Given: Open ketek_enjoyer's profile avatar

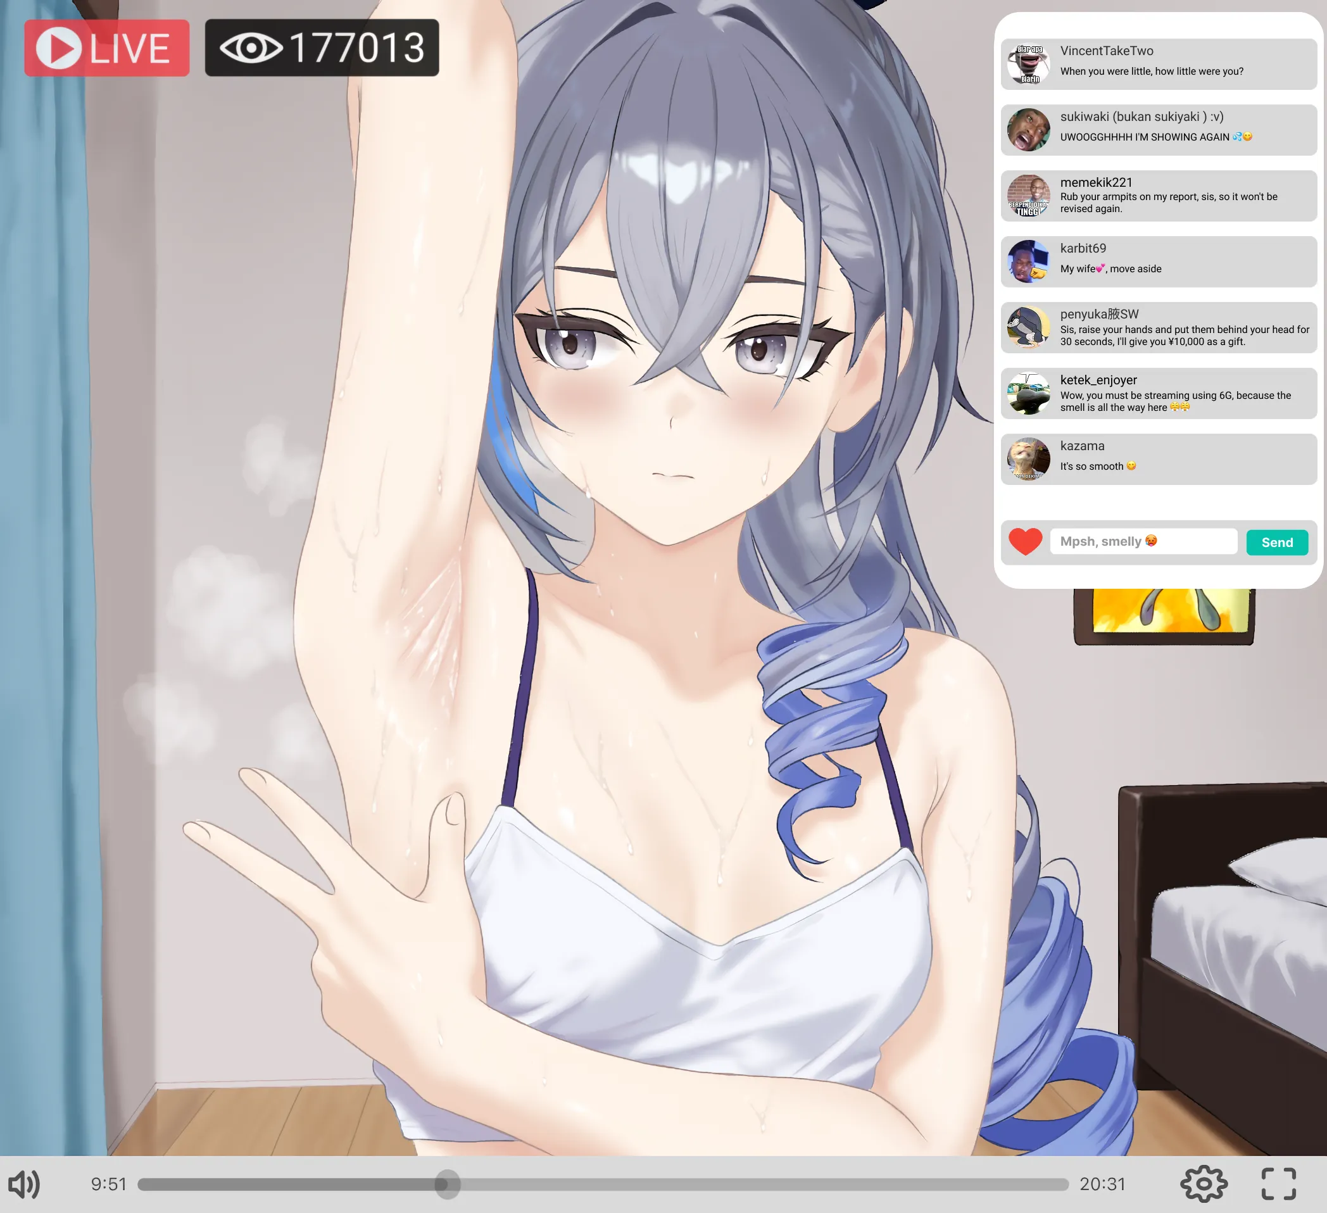Looking at the screenshot, I should coord(1028,393).
